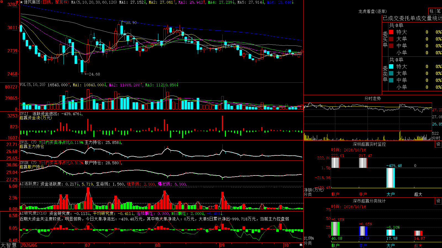Screen dimensions: 442x248
Task: Click the 30.90 high price annotation
Action: tap(131, 23)
